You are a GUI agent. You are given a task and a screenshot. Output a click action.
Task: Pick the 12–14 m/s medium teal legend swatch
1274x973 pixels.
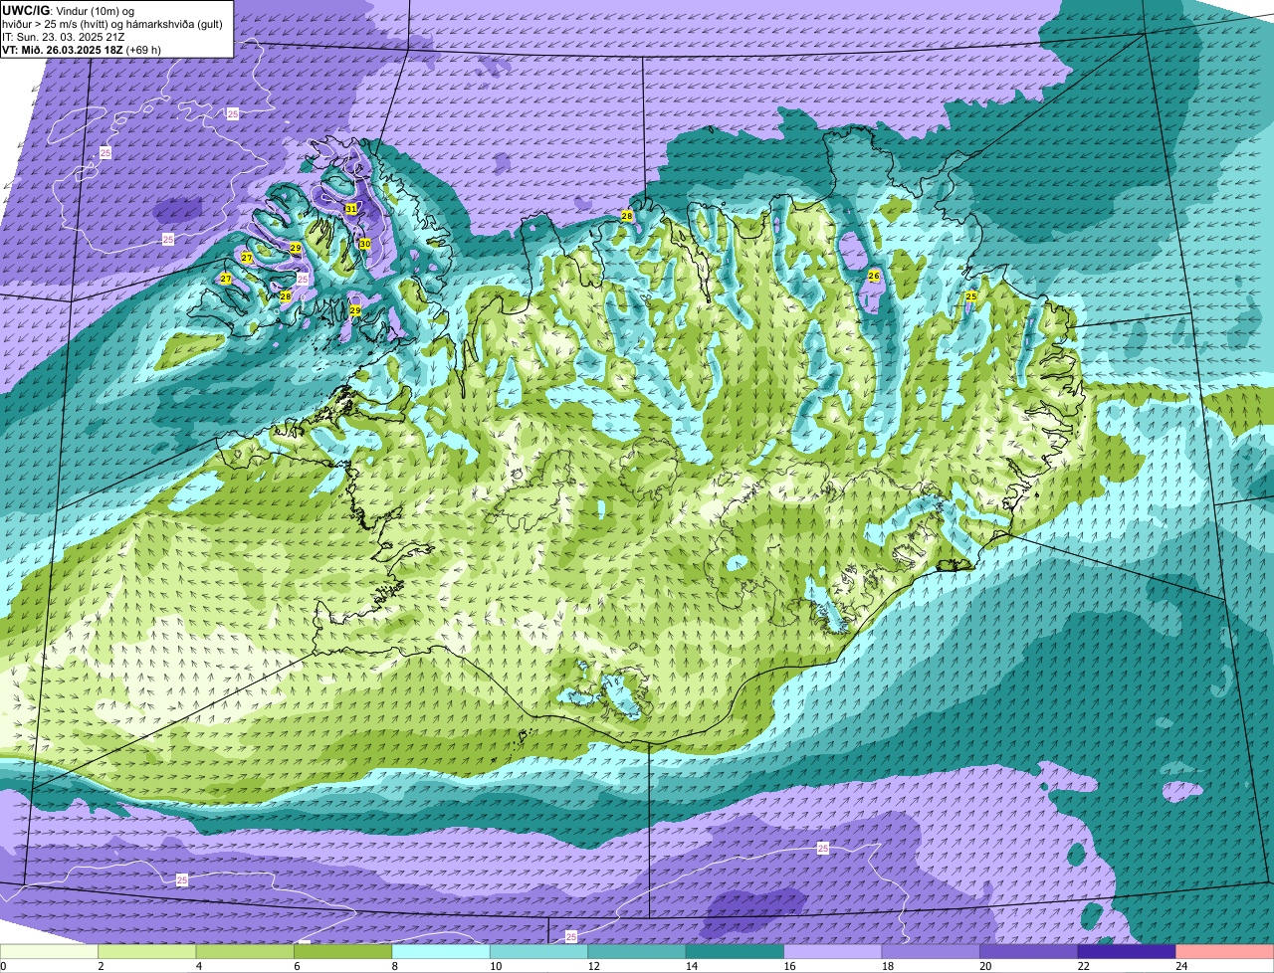tap(637, 951)
